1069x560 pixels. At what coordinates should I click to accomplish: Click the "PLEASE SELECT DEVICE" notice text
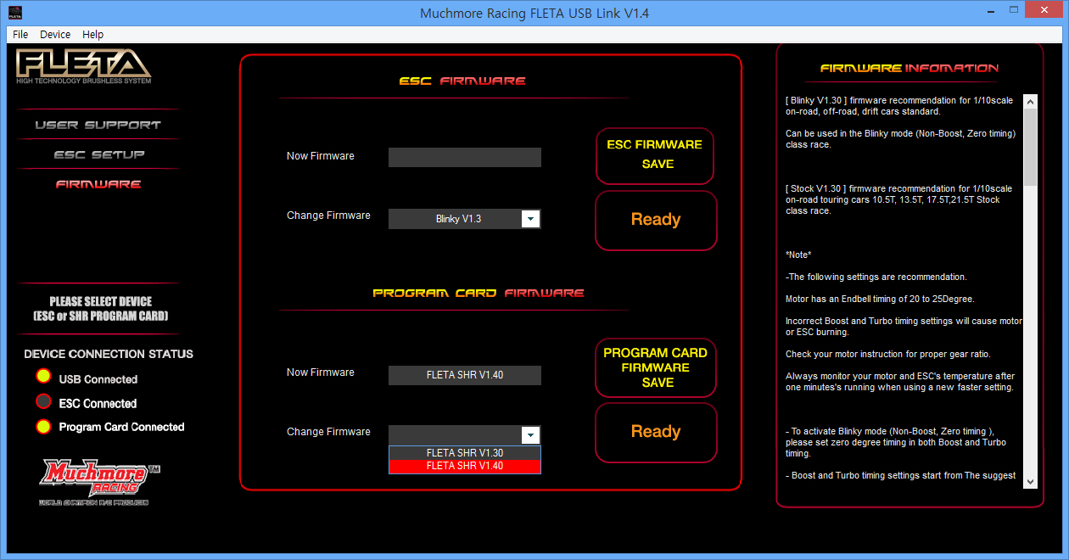(x=100, y=309)
